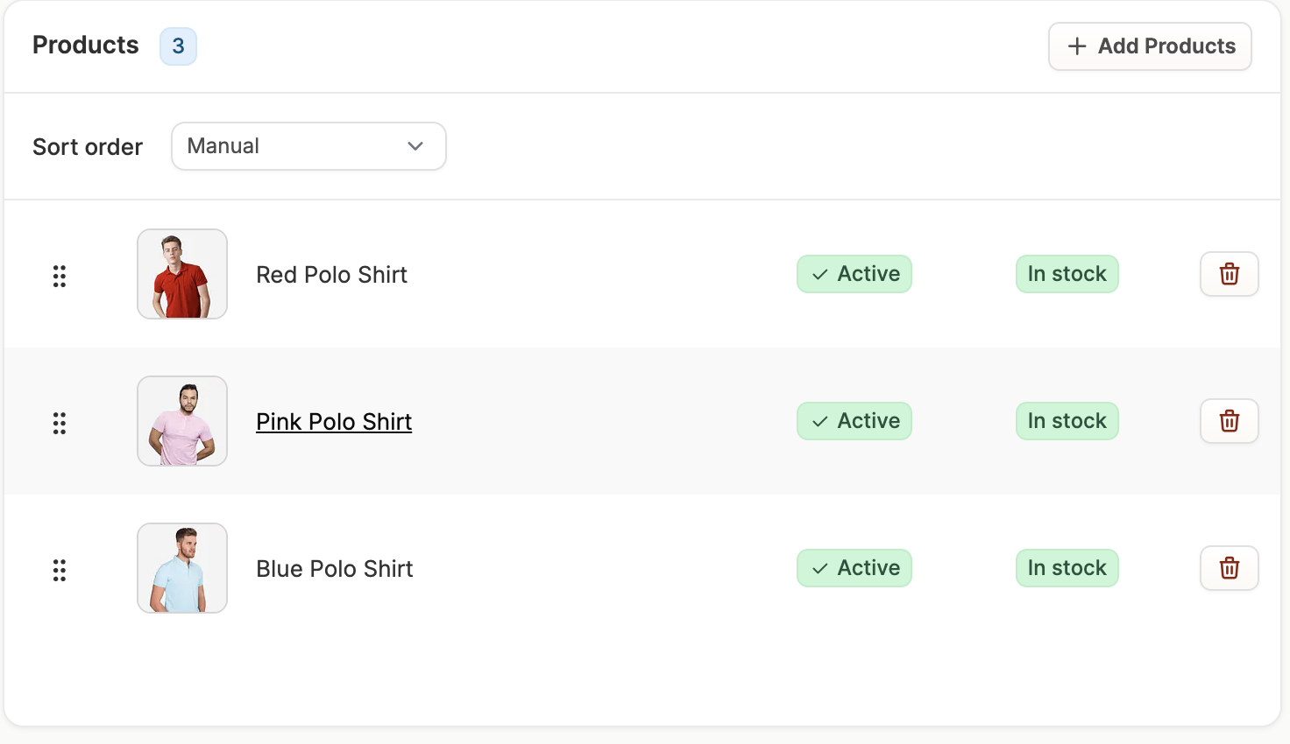Click the products count badge showing 3
This screenshot has width=1290, height=744.
pos(178,46)
